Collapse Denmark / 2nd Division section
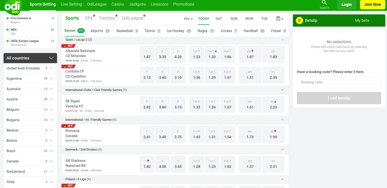This screenshot has width=387, height=188. (282, 150)
